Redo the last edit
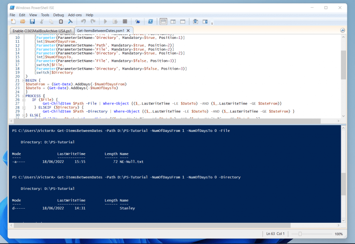 tap(93, 22)
